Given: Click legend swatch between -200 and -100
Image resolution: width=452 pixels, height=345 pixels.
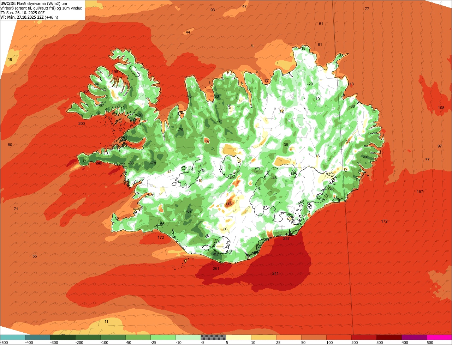Looking at the screenshot, I should [88, 337].
